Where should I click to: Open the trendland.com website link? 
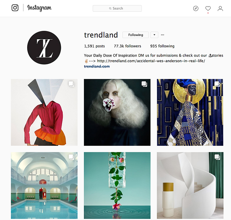[x=97, y=66]
